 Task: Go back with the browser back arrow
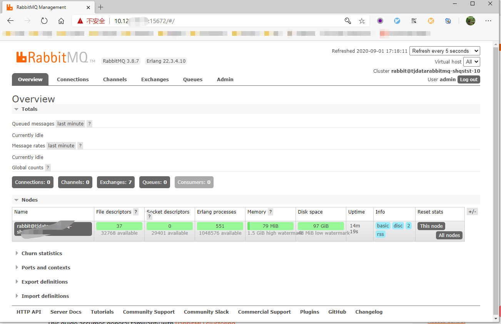click(10, 21)
